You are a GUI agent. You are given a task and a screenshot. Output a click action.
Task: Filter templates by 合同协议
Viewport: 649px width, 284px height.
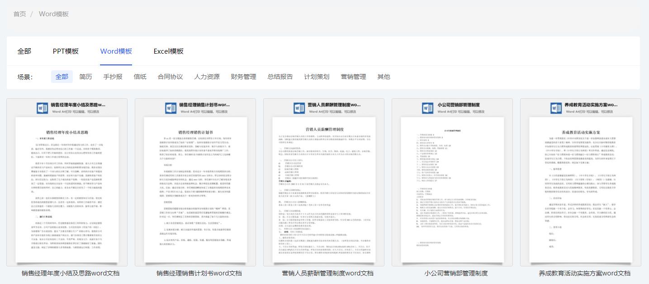(x=170, y=77)
